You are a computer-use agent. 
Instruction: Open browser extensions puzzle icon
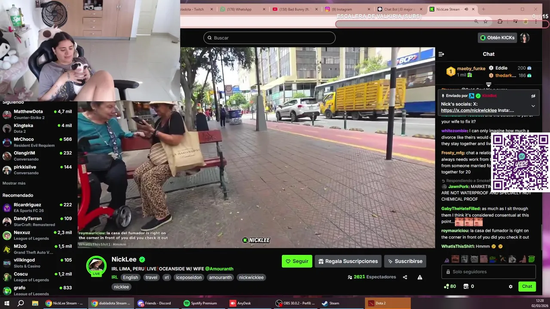pyautogui.click(x=500, y=21)
